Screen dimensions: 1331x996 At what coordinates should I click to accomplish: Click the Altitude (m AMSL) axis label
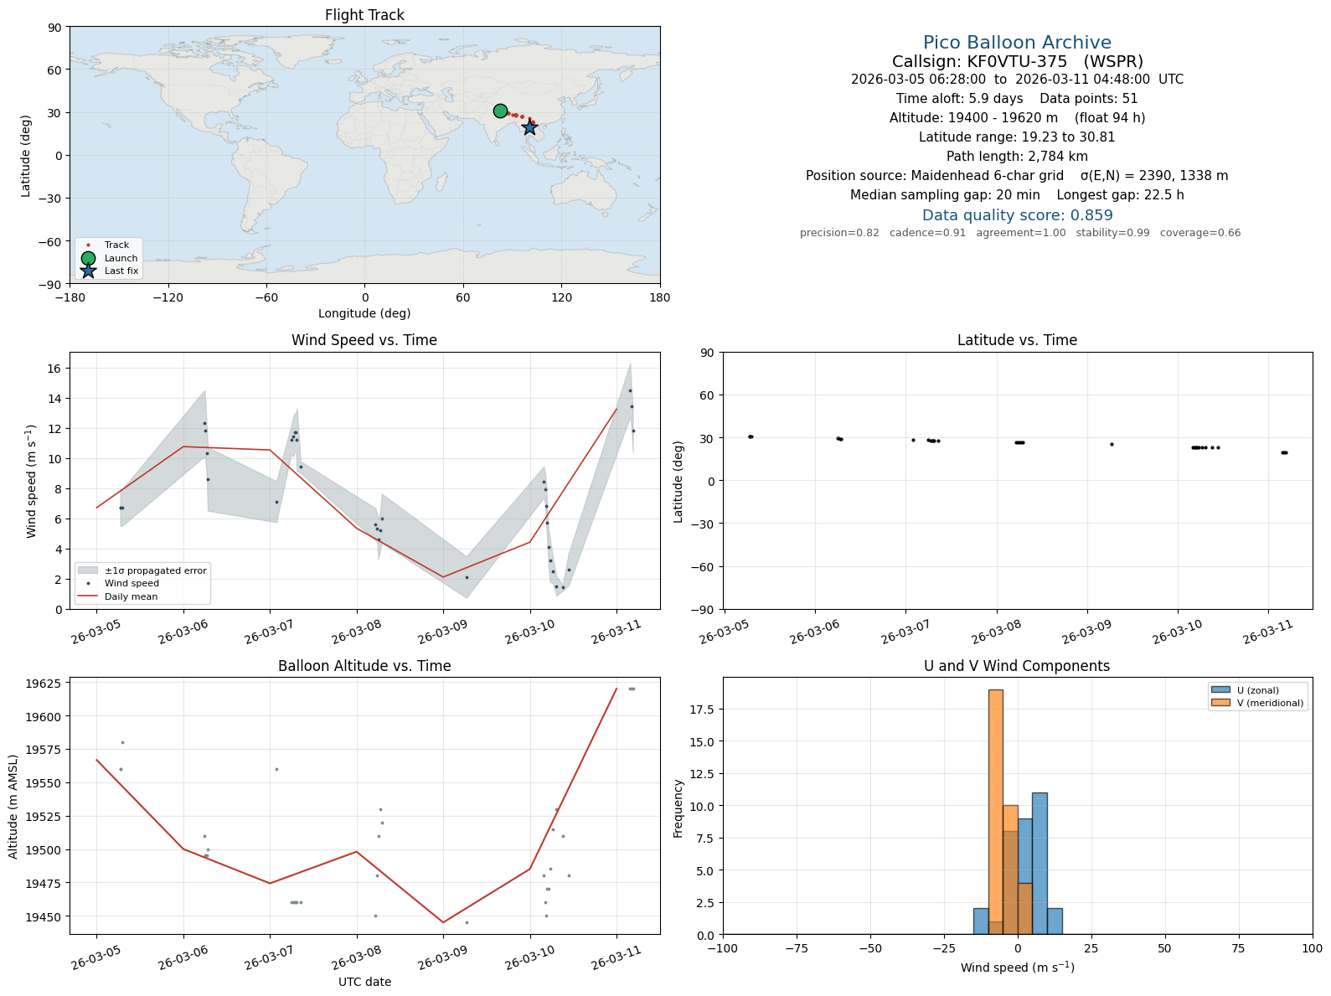[13, 808]
